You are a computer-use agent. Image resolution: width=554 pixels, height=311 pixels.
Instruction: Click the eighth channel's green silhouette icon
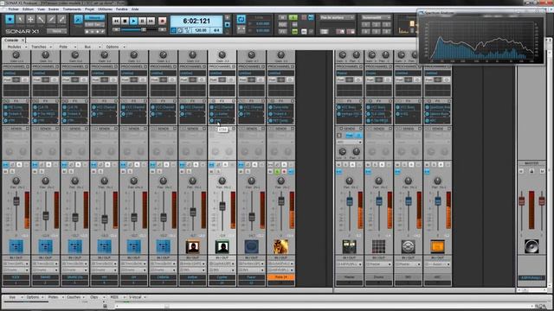[222, 246]
